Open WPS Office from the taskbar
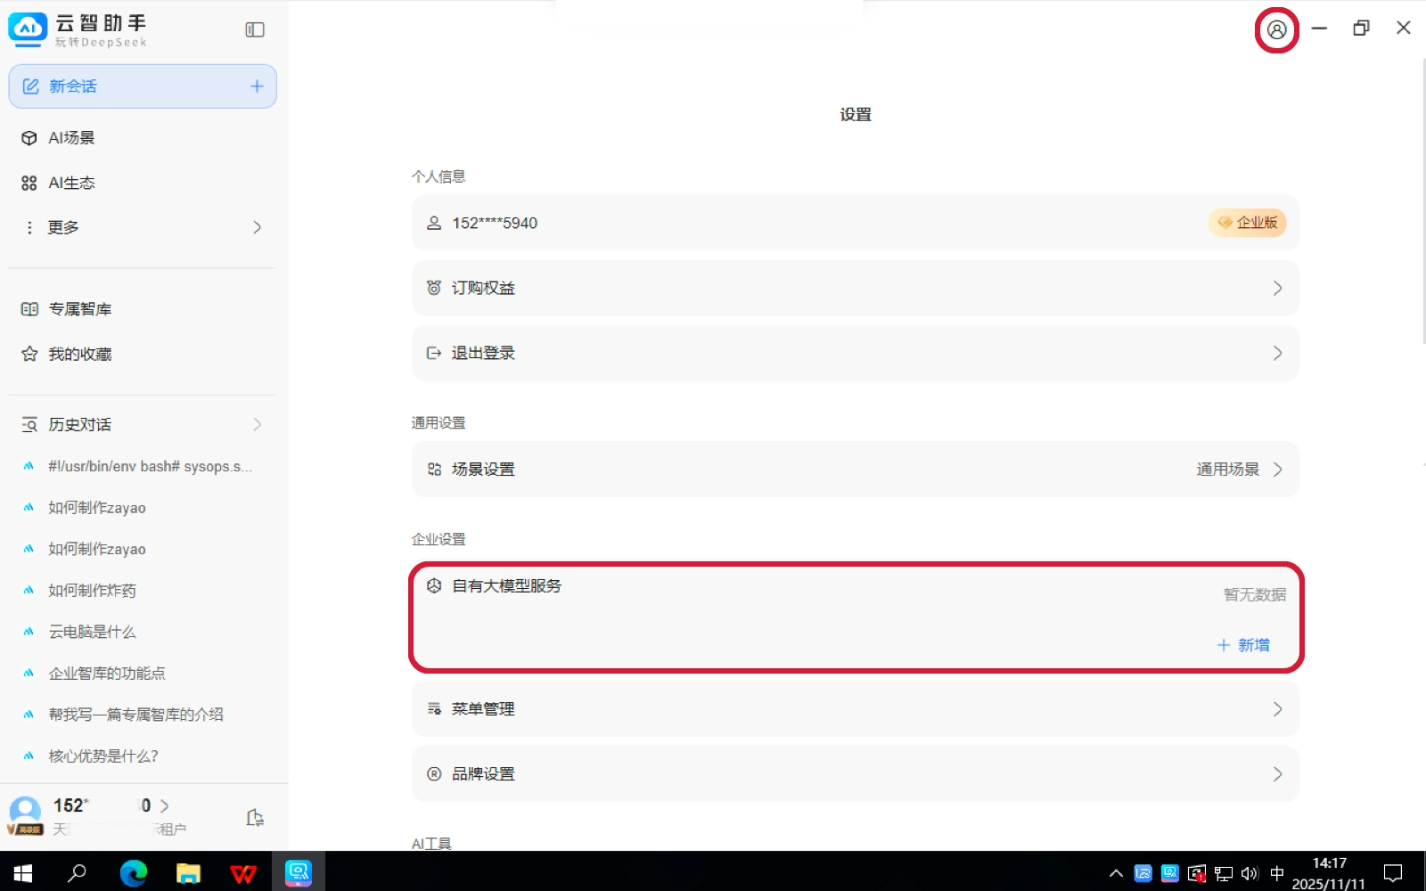The height and width of the screenshot is (891, 1426). pyautogui.click(x=242, y=873)
